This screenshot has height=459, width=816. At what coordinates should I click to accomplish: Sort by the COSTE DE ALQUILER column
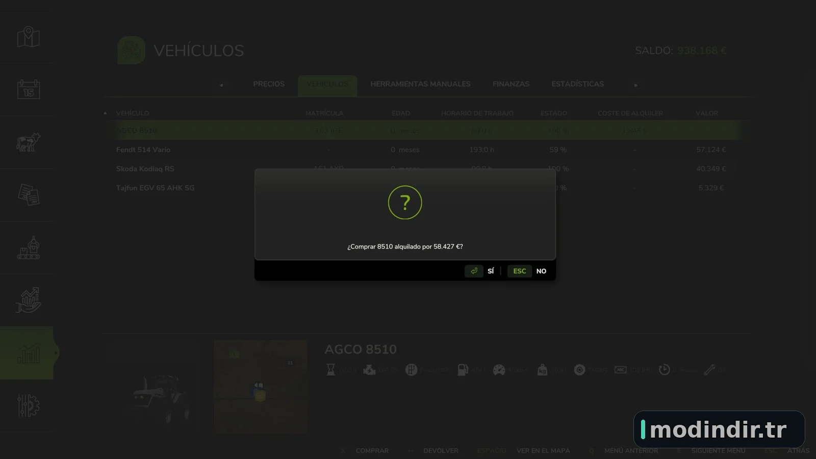click(630, 113)
